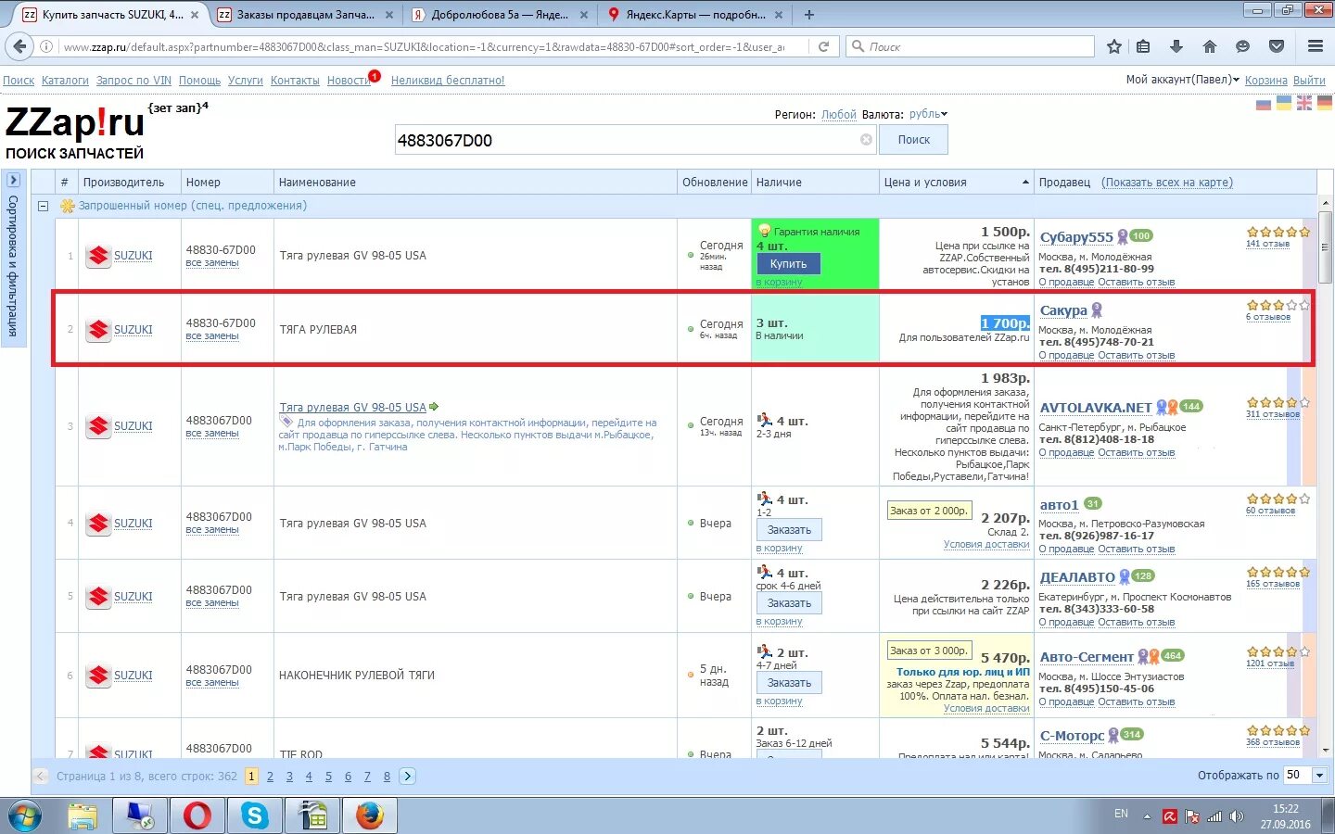Image resolution: width=1335 pixels, height=834 pixels.
Task: Open the Firefox downloads arrow
Action: (x=1176, y=46)
